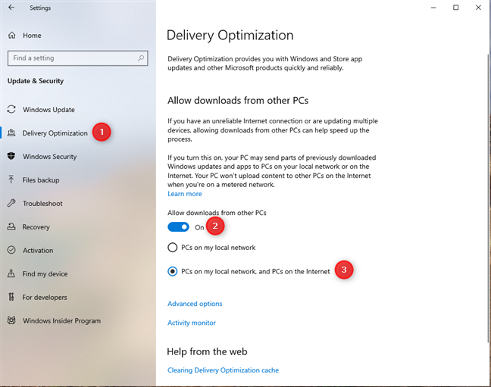The width and height of the screenshot is (491, 387).
Task: Open Activity monitor link
Action: 192,323
